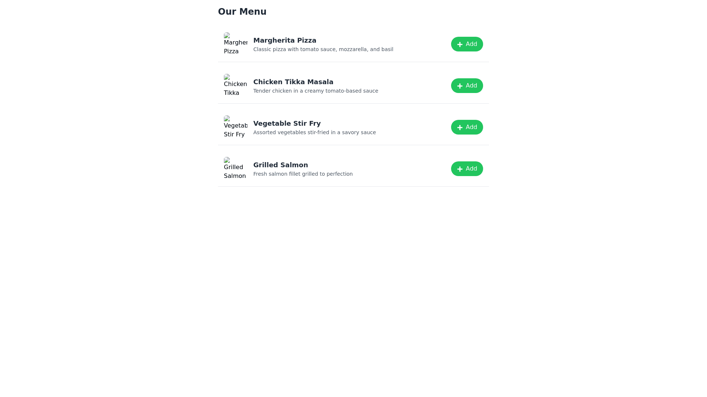Screen dimensions: 707x397
Task: Click the plus icon for Chicken Tikka Masala
Action: coord(460,86)
